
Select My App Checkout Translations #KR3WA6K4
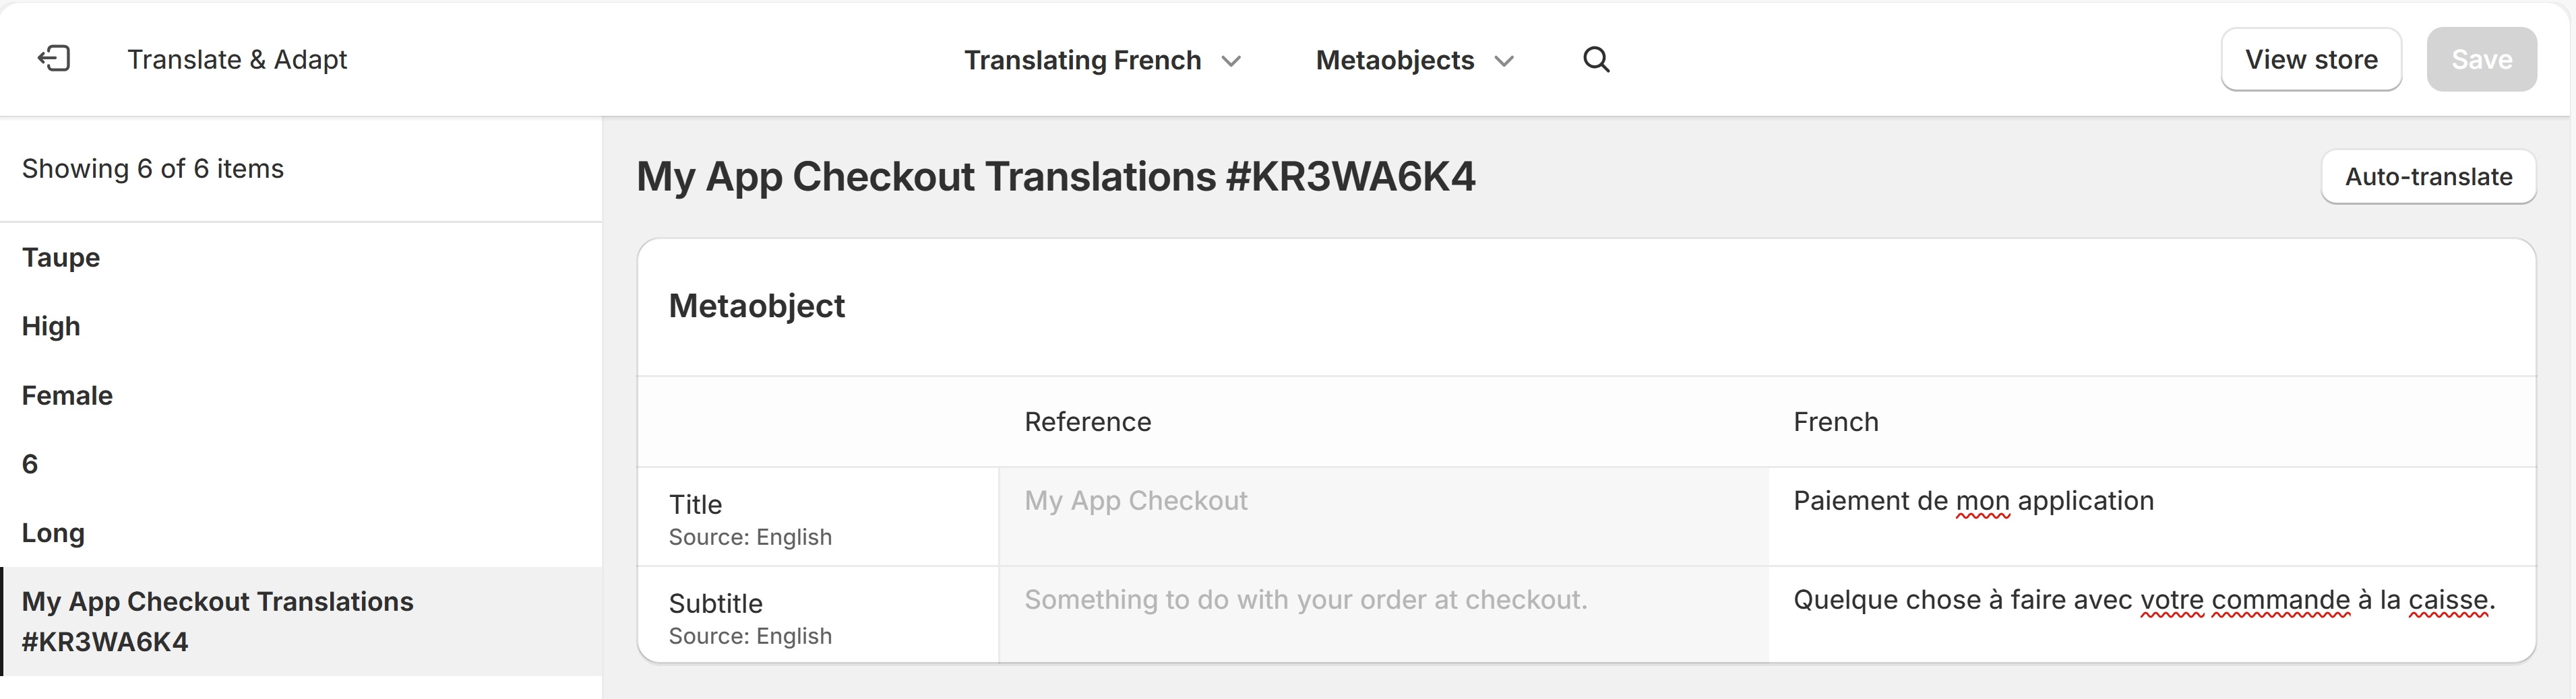coord(218,619)
